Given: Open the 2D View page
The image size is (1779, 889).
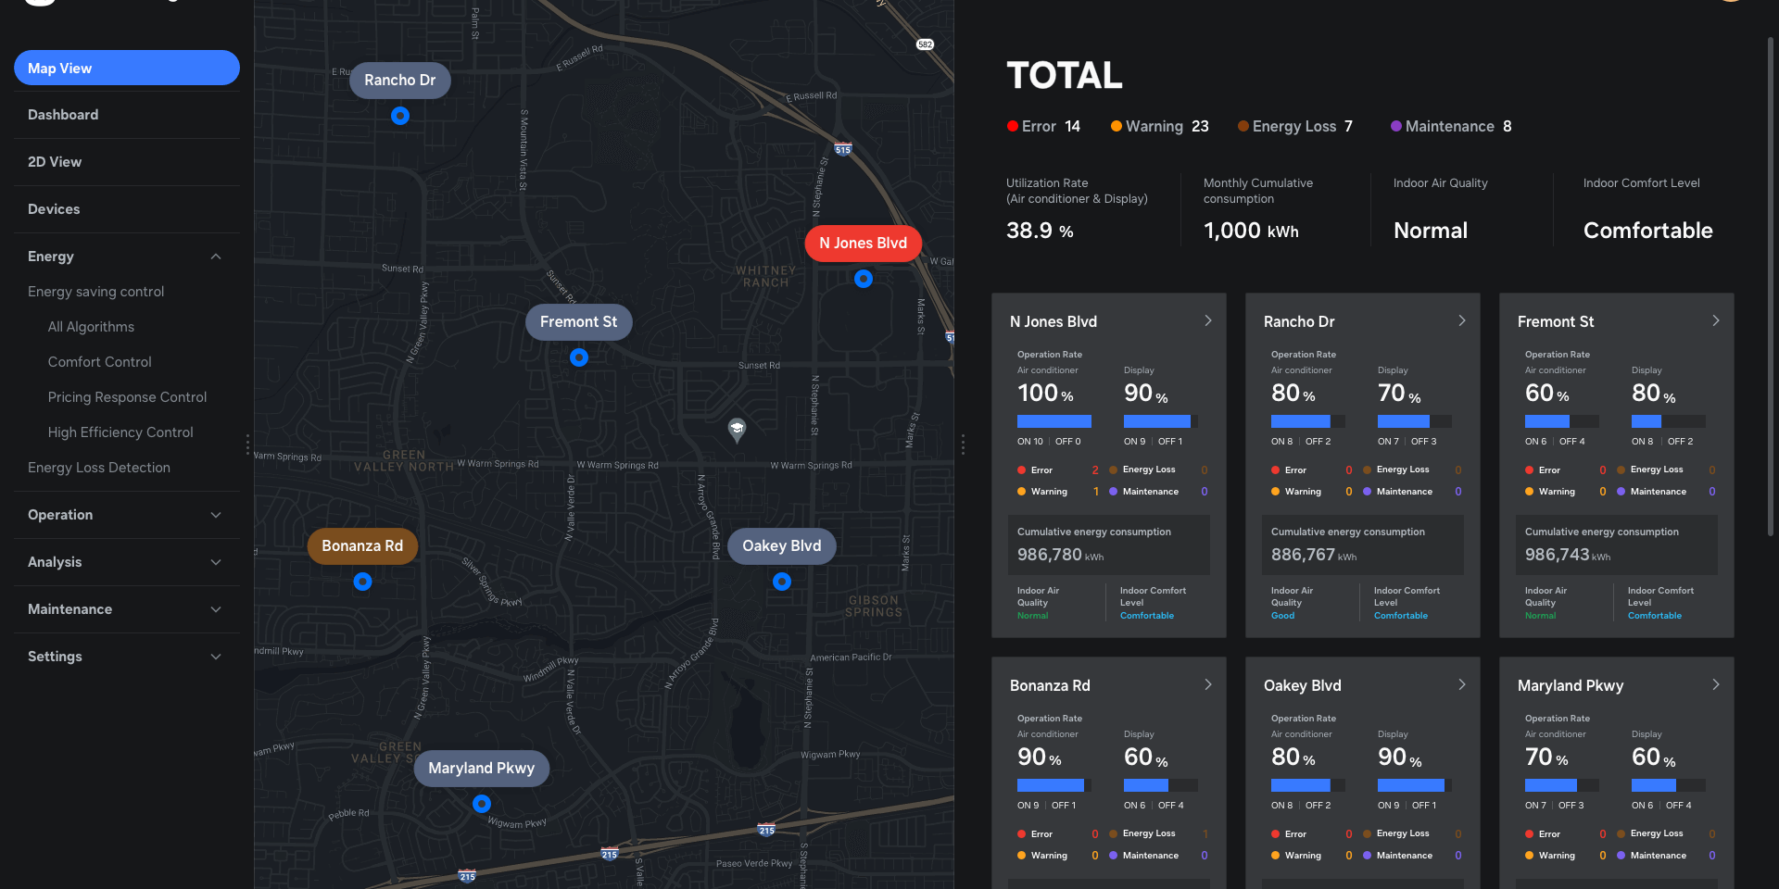Looking at the screenshot, I should (55, 162).
